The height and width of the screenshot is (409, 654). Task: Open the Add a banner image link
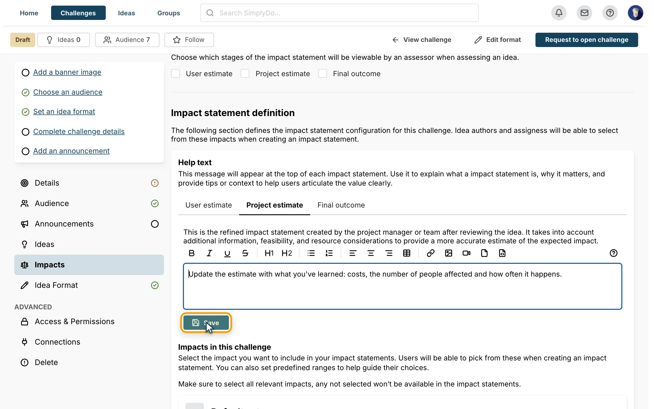tap(67, 72)
